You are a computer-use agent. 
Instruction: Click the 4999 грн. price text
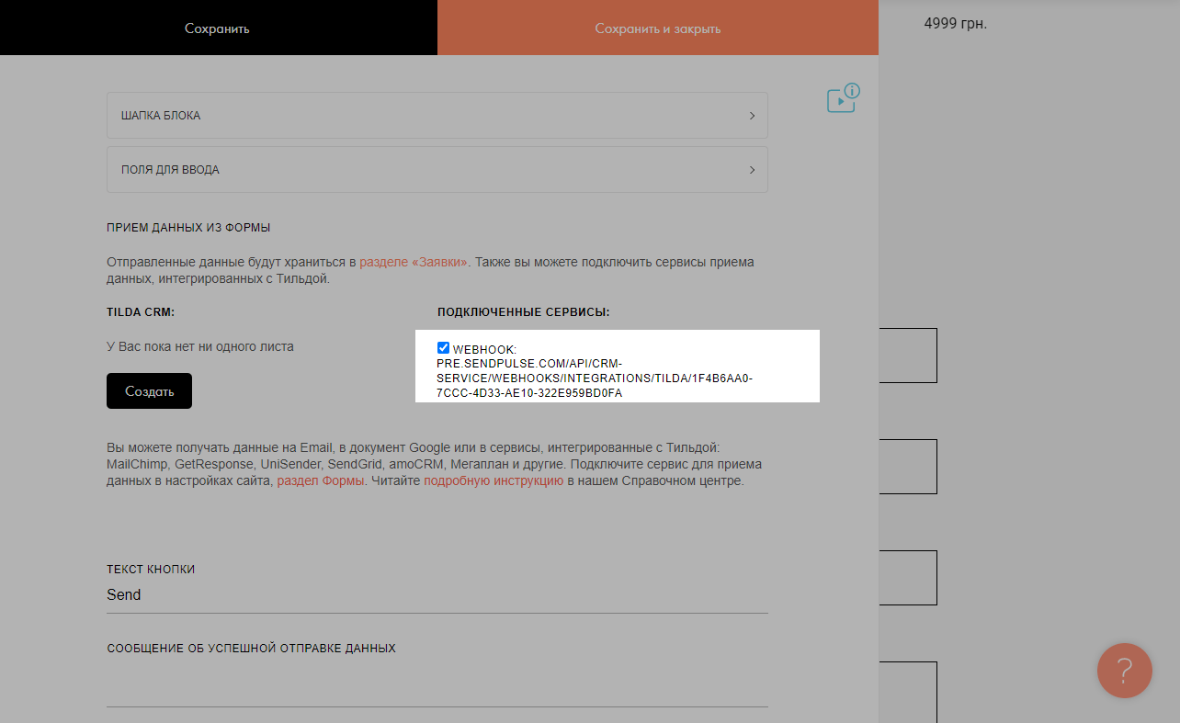click(x=955, y=24)
